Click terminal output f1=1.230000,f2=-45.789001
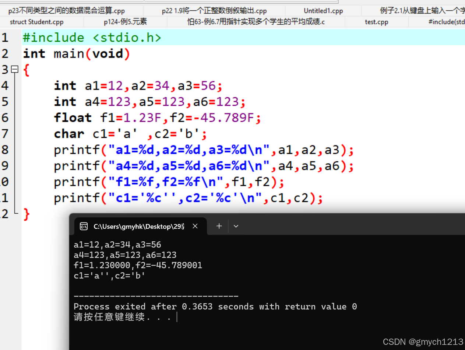This screenshot has height=350, width=465. click(x=138, y=265)
